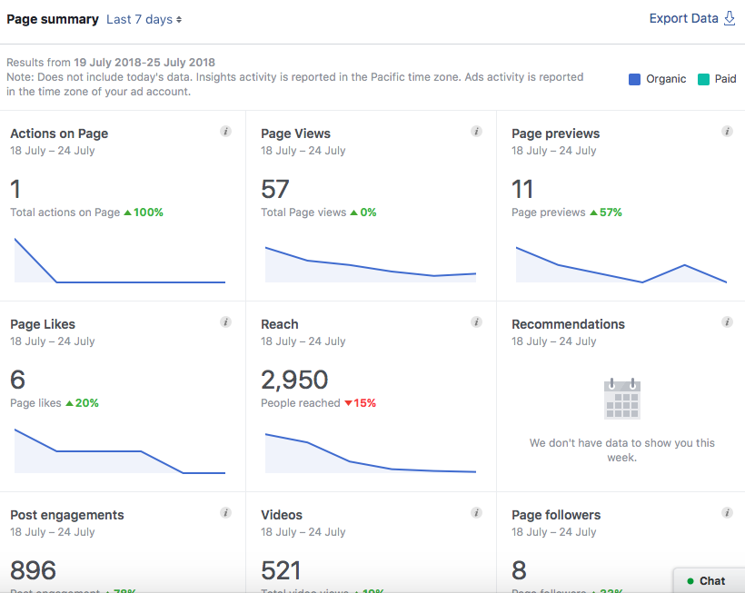
Task: Click the We don't have data message
Action: (622, 450)
